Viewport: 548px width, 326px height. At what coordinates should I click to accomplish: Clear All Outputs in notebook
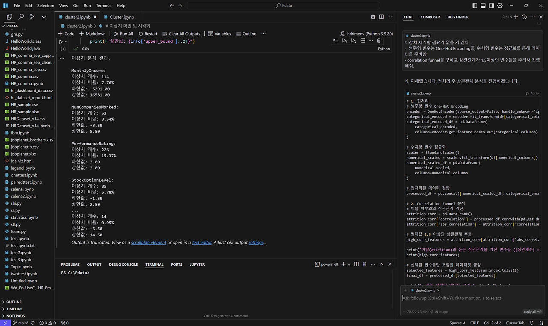pos(181,34)
